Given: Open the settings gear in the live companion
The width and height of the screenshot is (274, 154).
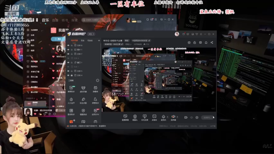Looking at the screenshot, I should tap(197, 117).
